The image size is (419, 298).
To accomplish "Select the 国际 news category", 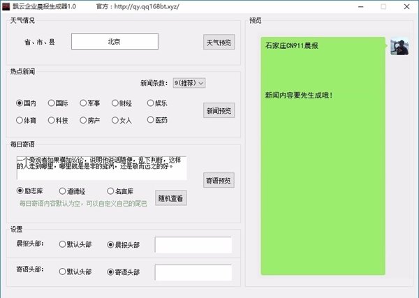I will [58, 103].
